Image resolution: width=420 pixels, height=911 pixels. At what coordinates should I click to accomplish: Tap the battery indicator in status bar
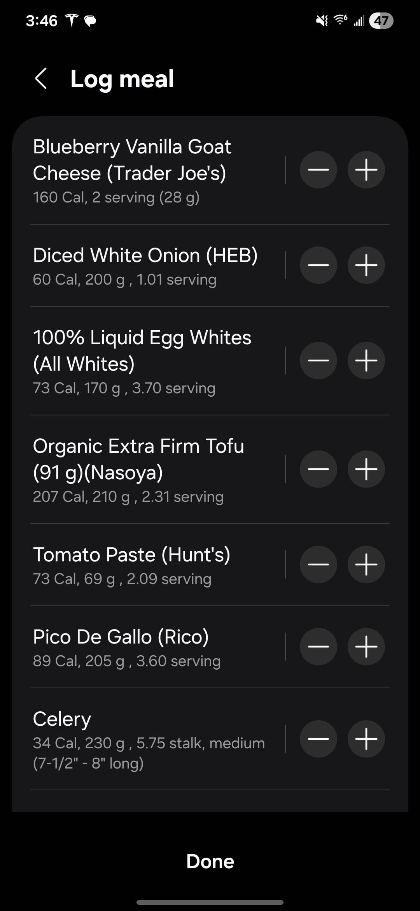(381, 21)
